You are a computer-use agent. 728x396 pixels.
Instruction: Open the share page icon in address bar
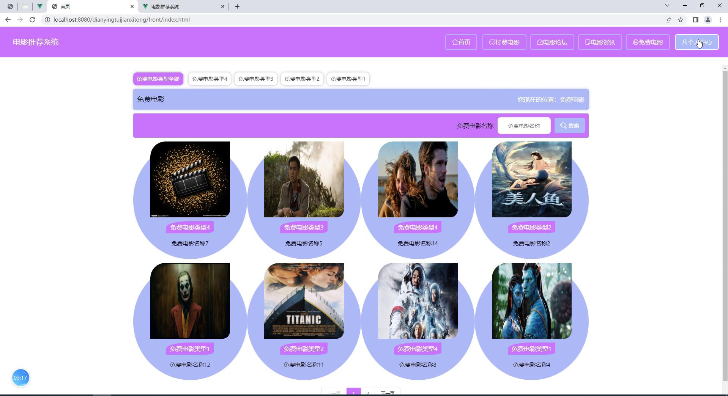(668, 20)
